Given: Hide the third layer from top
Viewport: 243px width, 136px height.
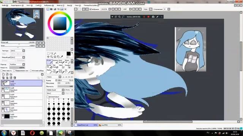Looking at the screenshot, I should click(x=3, y=95).
